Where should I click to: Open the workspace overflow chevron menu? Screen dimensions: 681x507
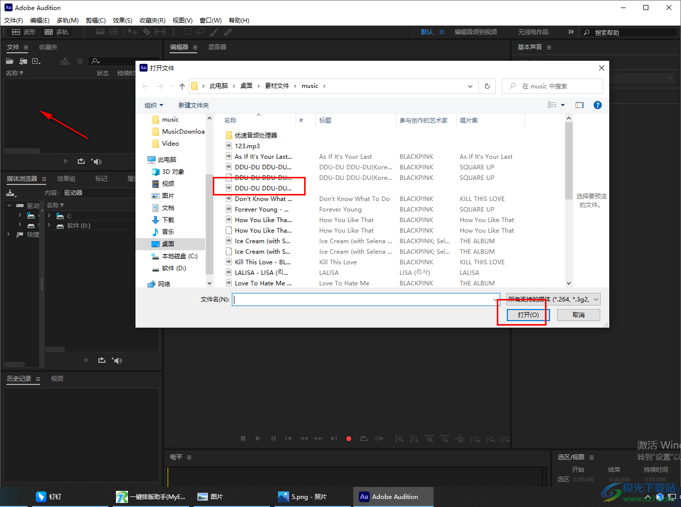coord(571,32)
